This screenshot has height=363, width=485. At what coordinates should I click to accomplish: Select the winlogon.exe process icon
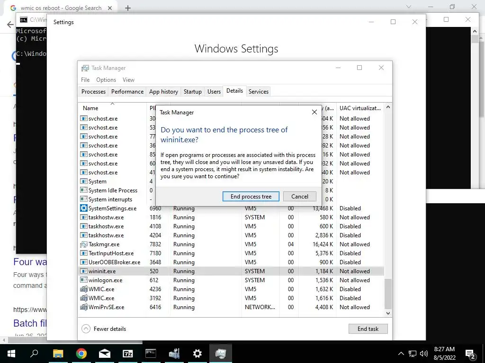pyautogui.click(x=83, y=280)
